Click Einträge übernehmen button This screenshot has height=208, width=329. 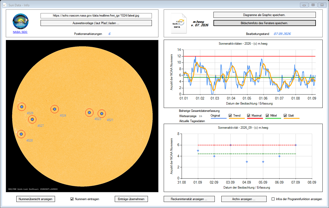click(x=131, y=199)
